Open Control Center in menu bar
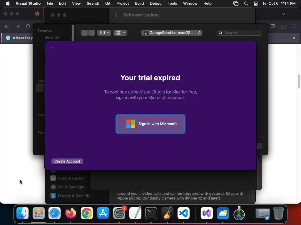Image resolution: width=301 pixels, height=225 pixels. click(256, 3)
